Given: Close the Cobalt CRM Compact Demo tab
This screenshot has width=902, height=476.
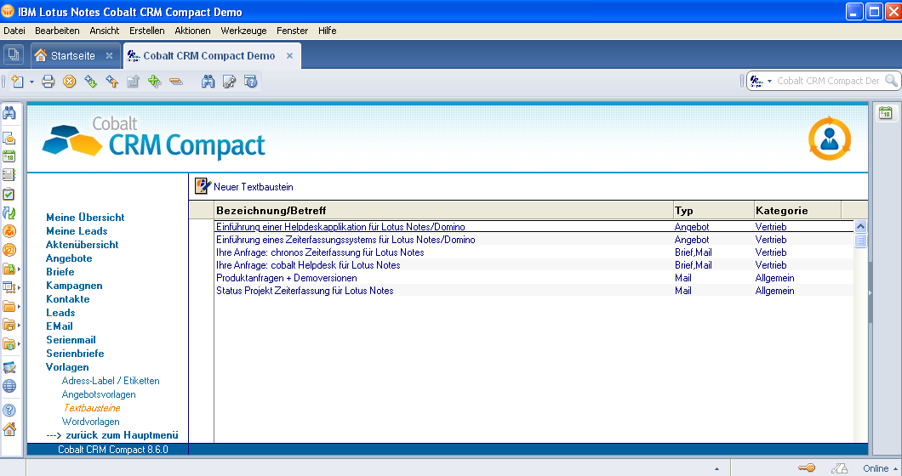Looking at the screenshot, I should pos(290,56).
